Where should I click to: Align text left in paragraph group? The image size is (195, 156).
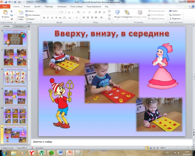coord(84,18)
